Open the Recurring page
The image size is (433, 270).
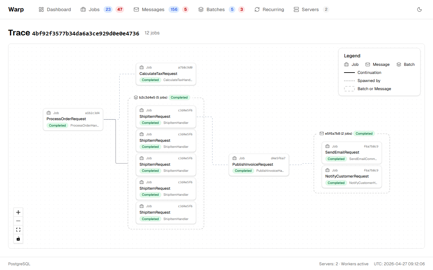click(x=269, y=9)
